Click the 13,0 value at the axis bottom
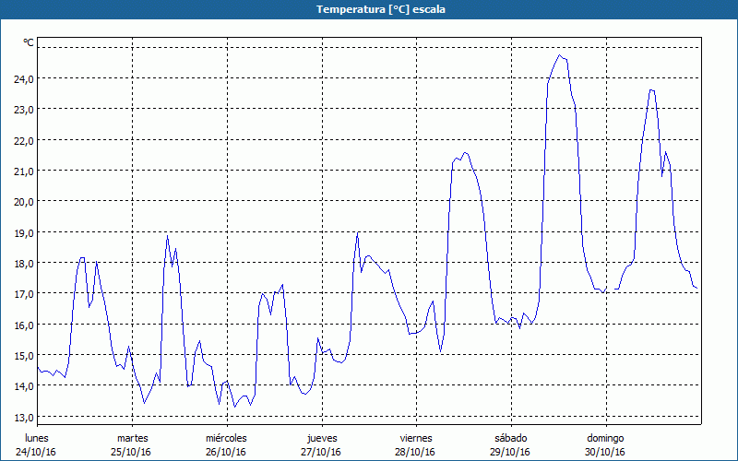 pos(22,417)
